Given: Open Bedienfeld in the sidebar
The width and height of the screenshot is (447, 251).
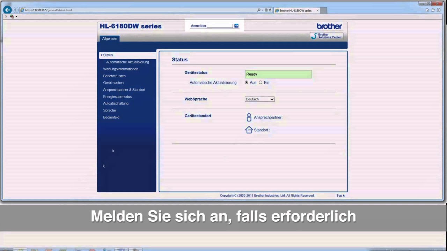Looking at the screenshot, I should 111,117.
